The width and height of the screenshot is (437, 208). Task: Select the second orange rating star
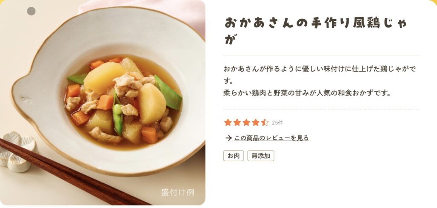237,122
